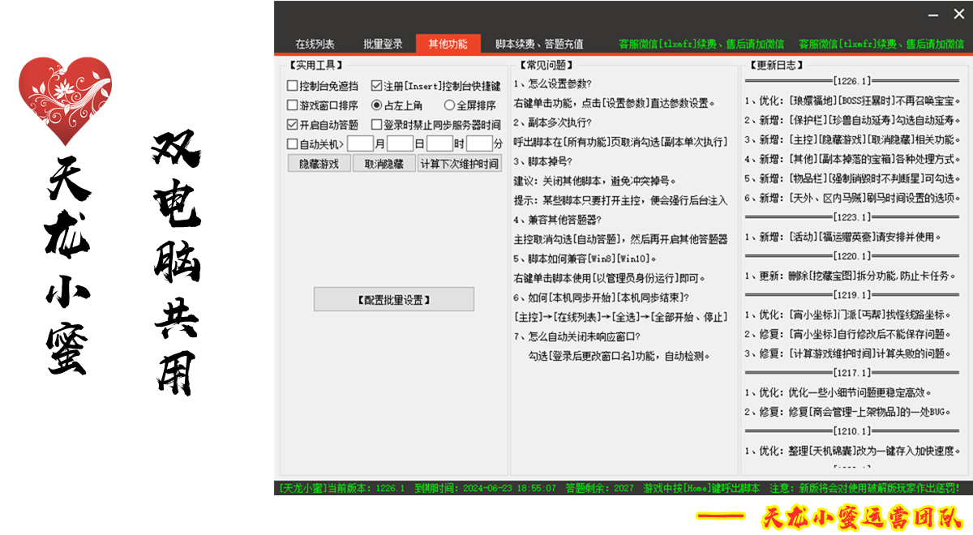Switch to the 在线列表 tab
973x535 pixels.
point(315,44)
